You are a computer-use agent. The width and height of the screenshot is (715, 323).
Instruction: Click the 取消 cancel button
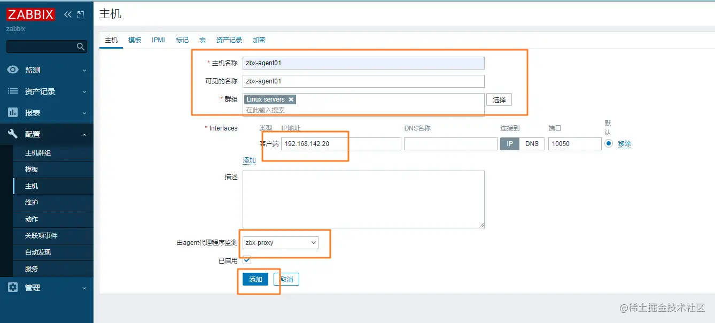click(286, 279)
